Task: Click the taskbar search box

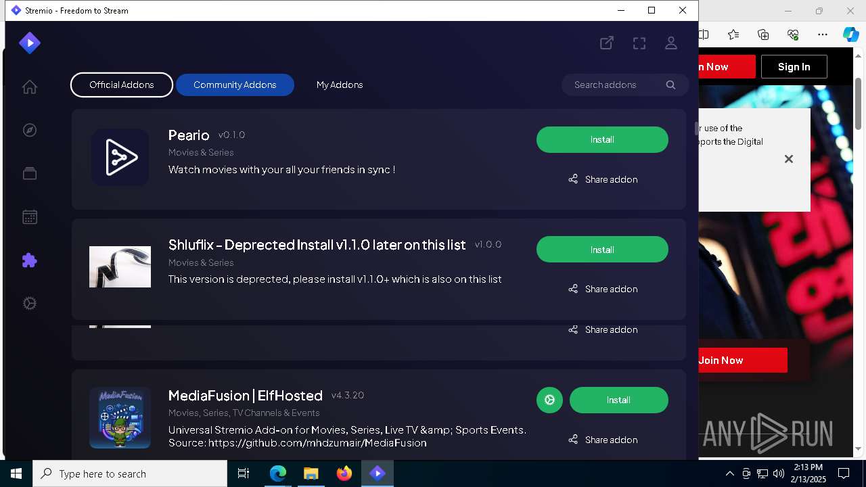Action: (130, 473)
